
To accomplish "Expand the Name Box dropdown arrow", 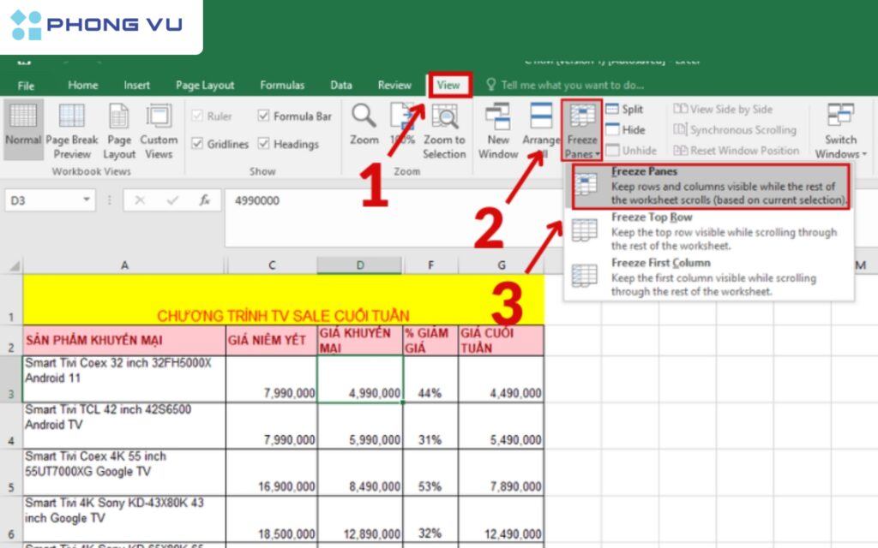I will coord(87,200).
